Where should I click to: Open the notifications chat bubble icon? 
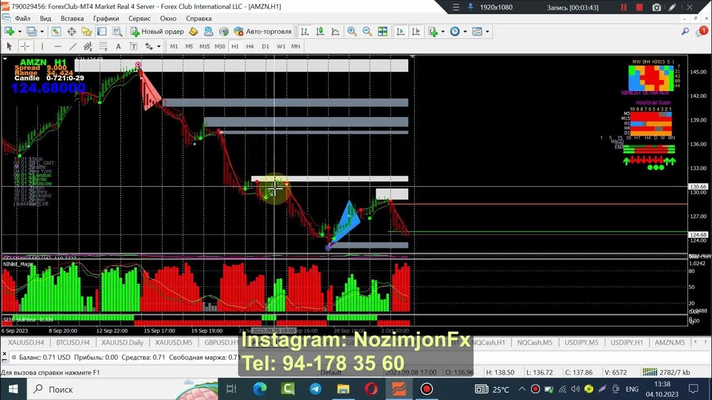point(701,32)
